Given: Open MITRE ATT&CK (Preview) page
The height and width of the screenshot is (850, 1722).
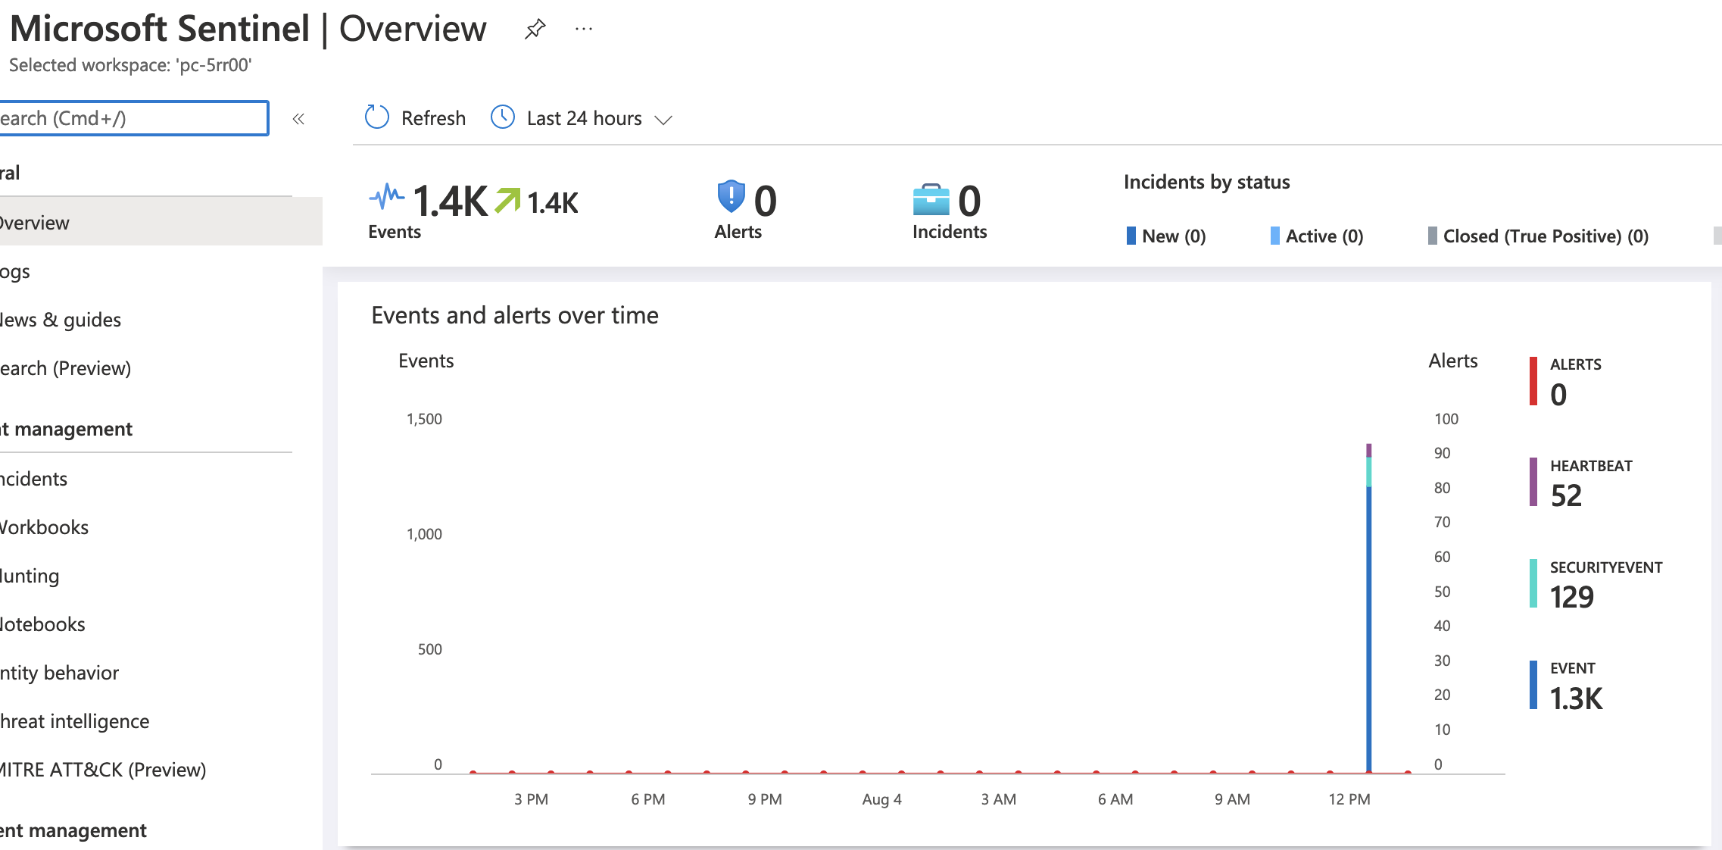Looking at the screenshot, I should [x=102, y=770].
